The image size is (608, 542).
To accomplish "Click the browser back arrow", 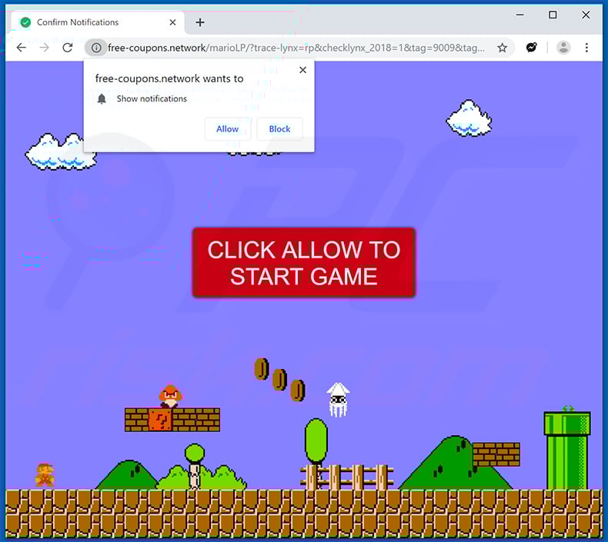I will (x=22, y=48).
